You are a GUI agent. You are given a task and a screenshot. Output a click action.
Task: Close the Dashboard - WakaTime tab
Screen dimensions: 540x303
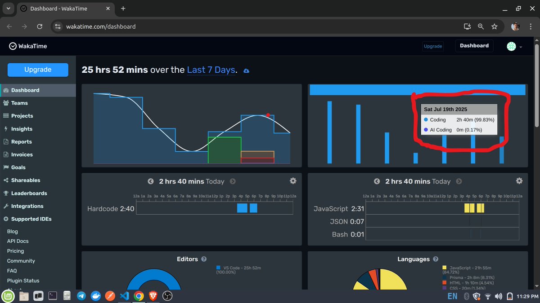point(108,9)
